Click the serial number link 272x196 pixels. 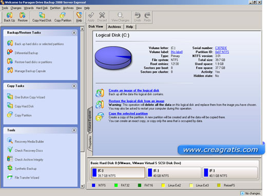pos(221,48)
